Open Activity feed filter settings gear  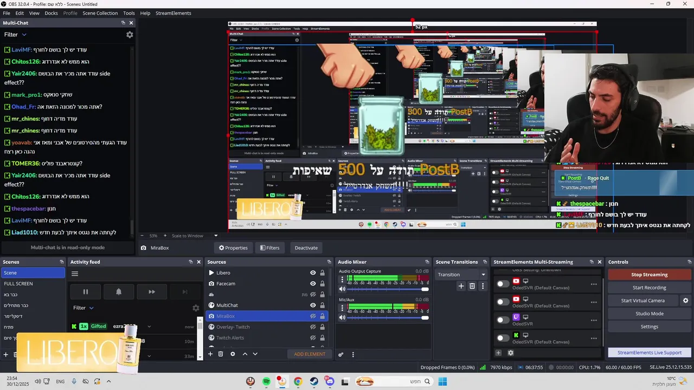click(196, 308)
